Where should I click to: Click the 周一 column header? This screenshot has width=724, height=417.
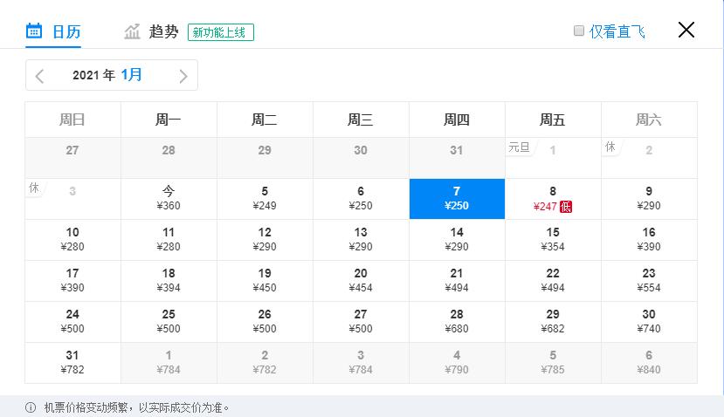(169, 120)
